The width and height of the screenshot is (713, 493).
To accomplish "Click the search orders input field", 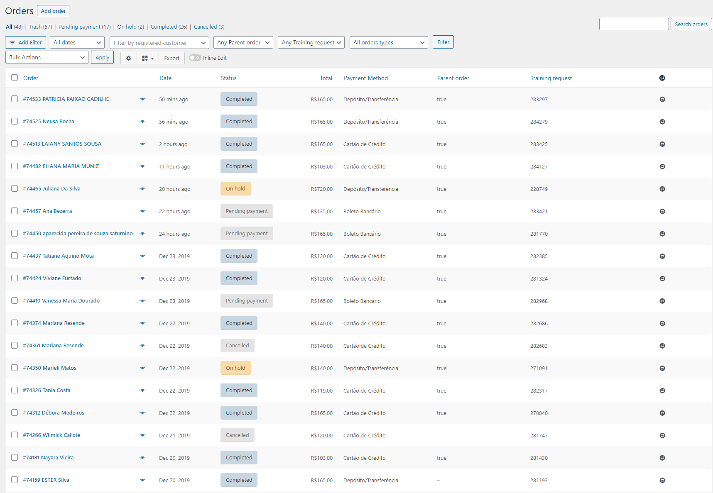I will click(633, 24).
